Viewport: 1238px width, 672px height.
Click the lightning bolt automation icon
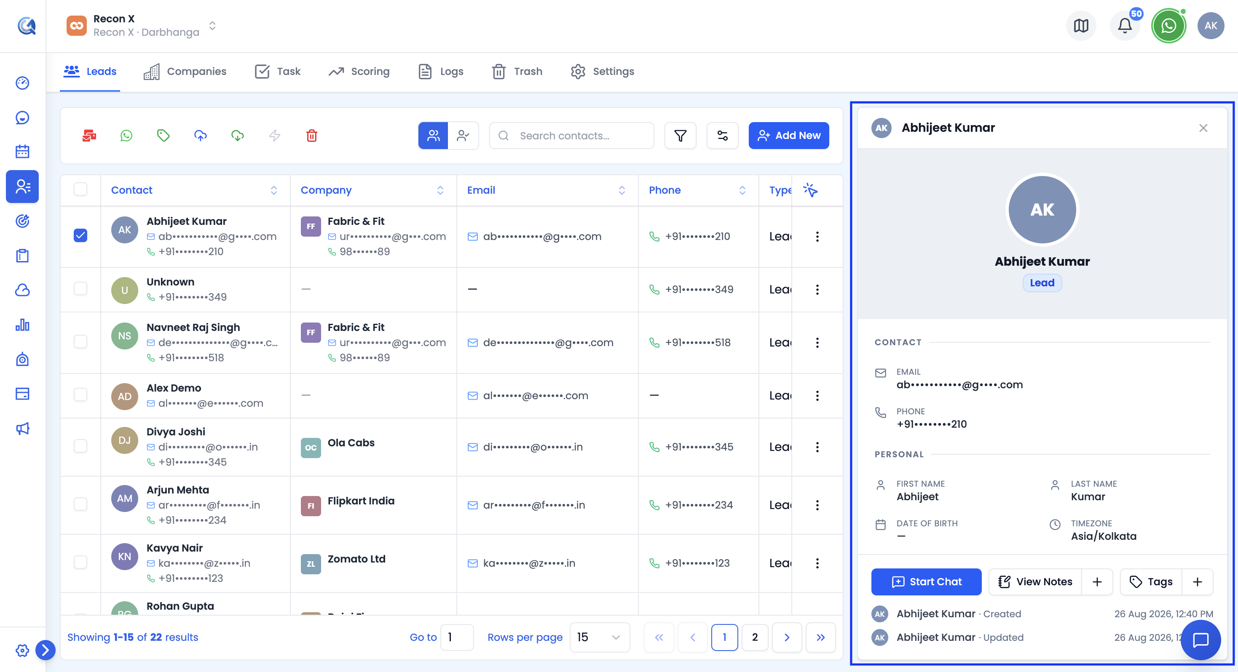[x=274, y=136]
